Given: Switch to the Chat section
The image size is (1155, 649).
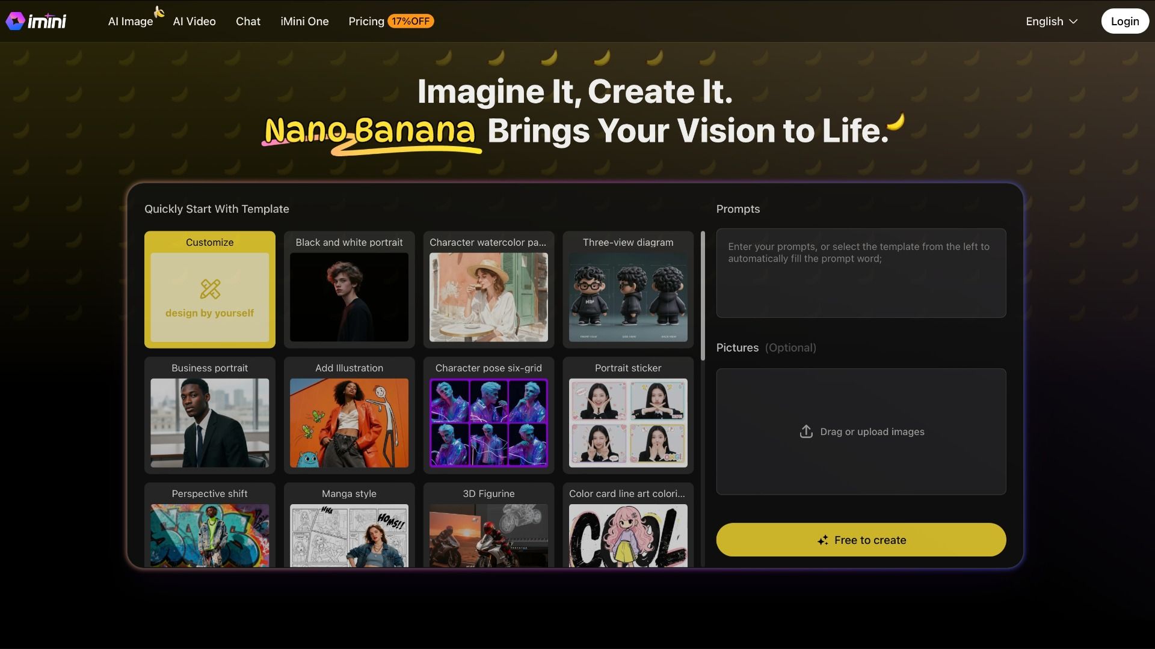Looking at the screenshot, I should (x=247, y=21).
